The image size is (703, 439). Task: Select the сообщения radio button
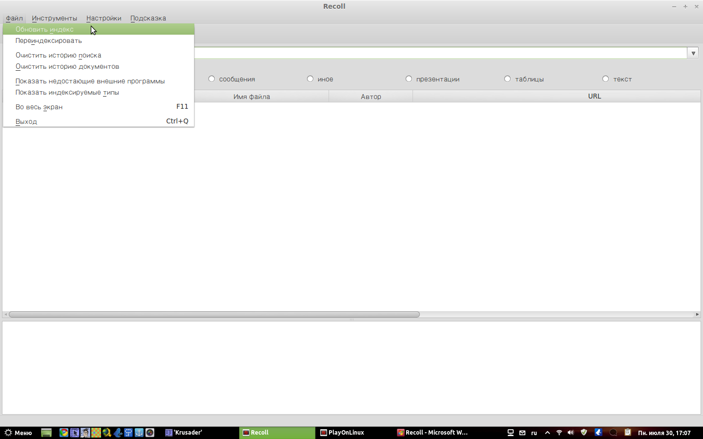click(211, 79)
